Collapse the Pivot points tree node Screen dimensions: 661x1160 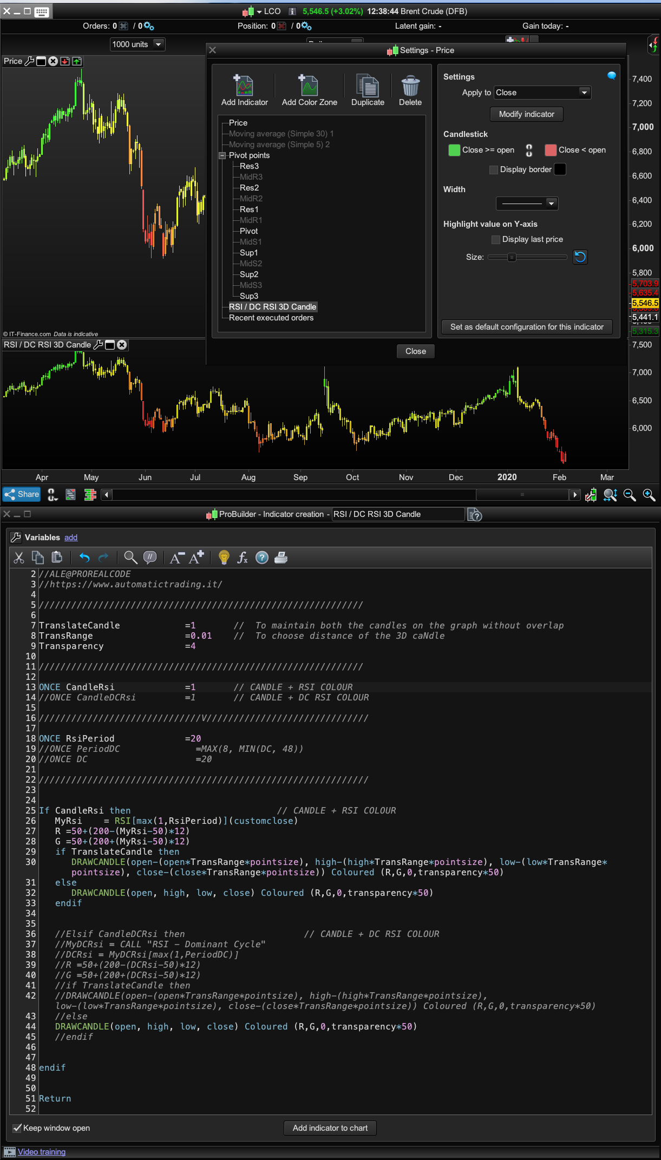222,155
